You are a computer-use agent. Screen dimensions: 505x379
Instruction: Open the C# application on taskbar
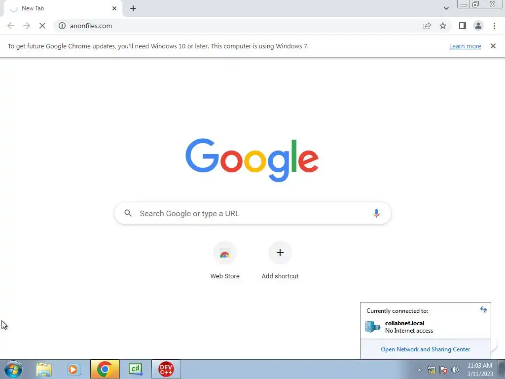tap(135, 369)
